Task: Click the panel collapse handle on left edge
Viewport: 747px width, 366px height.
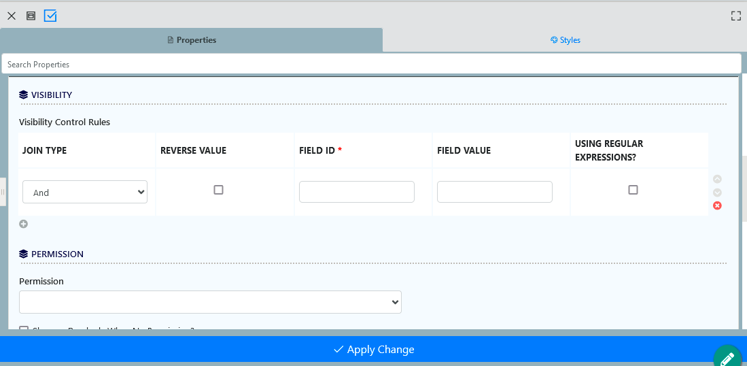Action: (x=3, y=192)
